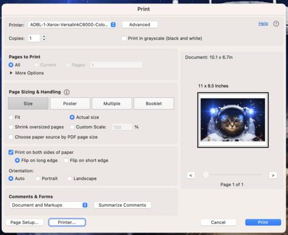Open the Printer selection dropdown
Viewport: 288px width, 235px height.
(72, 25)
